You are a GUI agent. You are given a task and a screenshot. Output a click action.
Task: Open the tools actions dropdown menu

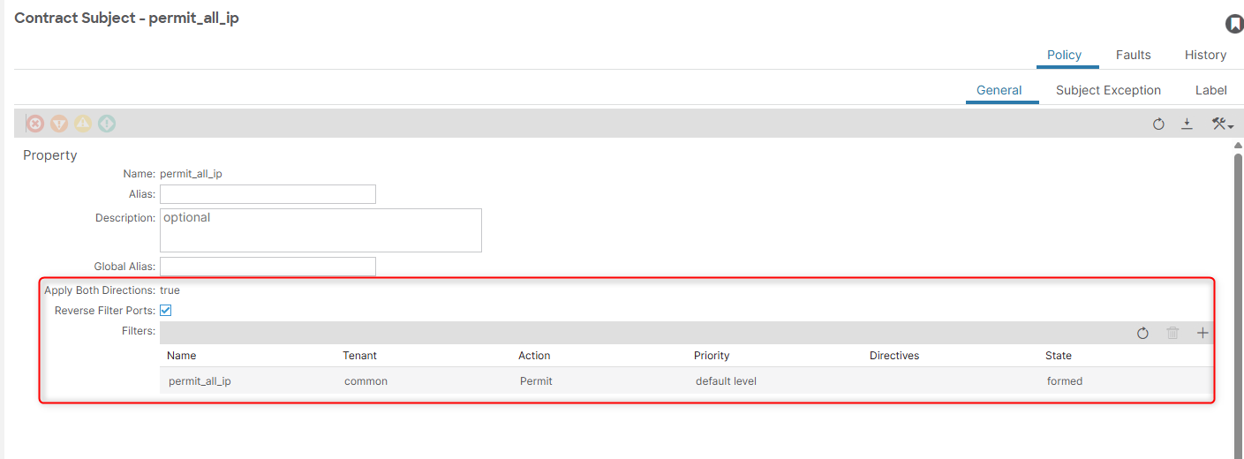point(1222,124)
